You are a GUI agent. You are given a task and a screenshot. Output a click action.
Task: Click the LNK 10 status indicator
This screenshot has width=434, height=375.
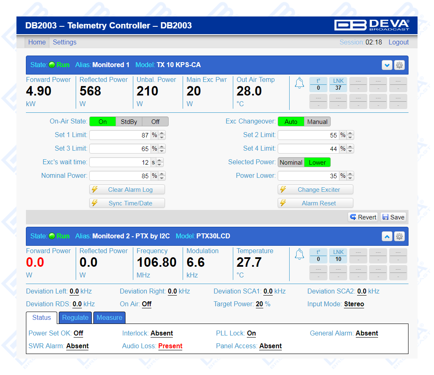338,256
